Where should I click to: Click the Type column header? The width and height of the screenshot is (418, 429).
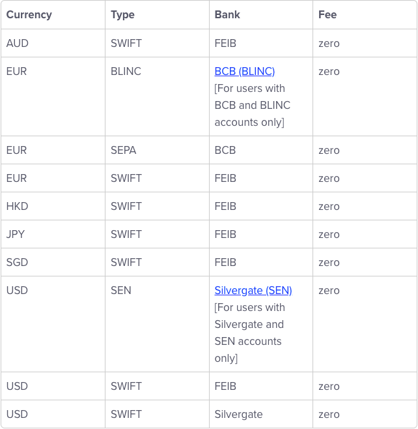(x=122, y=14)
